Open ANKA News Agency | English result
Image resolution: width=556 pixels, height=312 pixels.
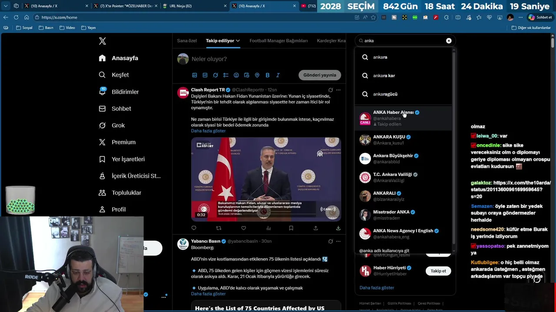(404, 234)
